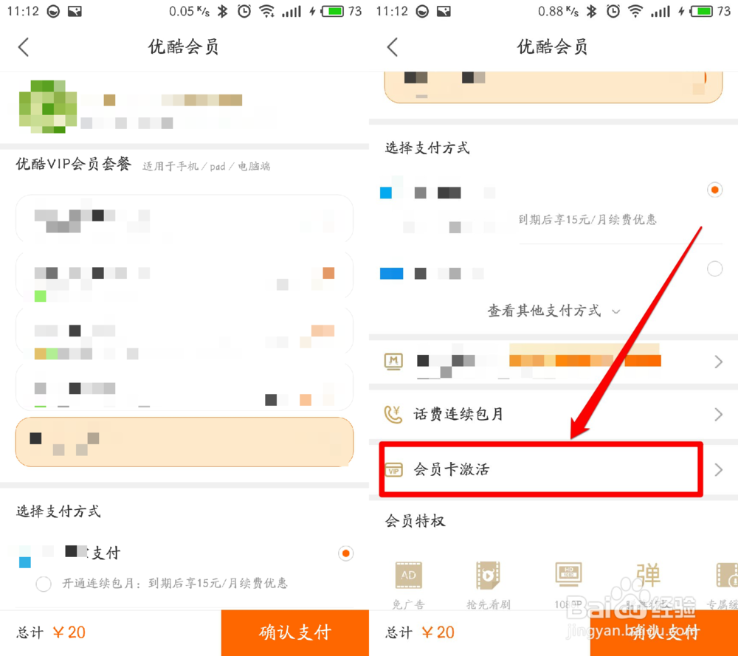Tap the 会员特权 section heading
This screenshot has width=738, height=656.
415,521
